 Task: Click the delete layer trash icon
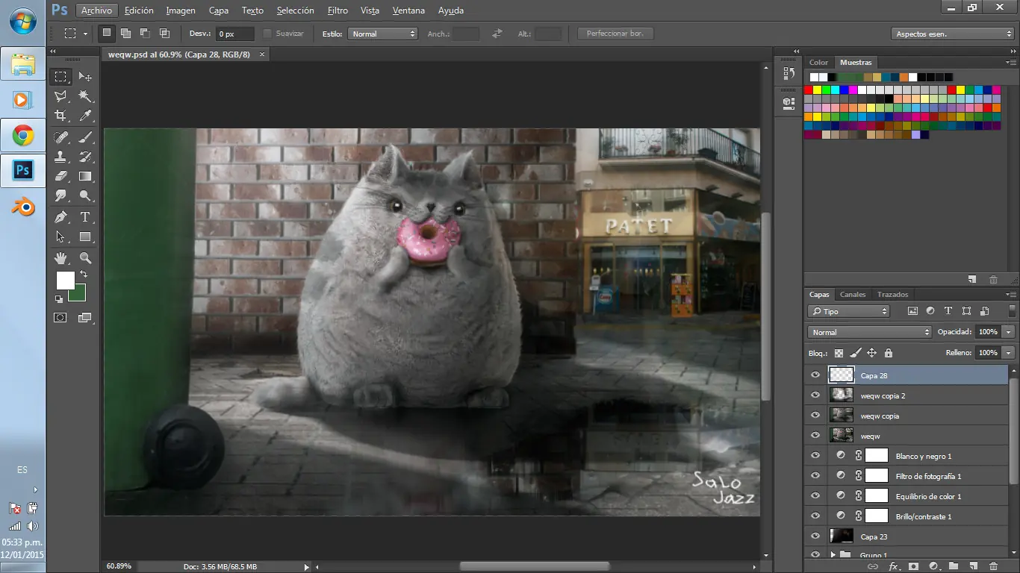click(x=993, y=566)
